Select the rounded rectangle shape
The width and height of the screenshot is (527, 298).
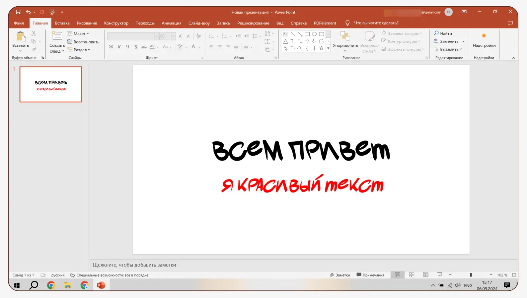tap(322, 34)
